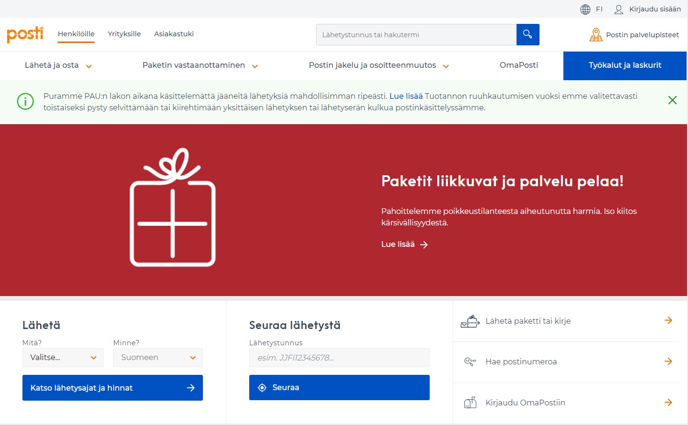Click the target icon on Seuraa button
The image size is (688, 425).
pos(262,388)
